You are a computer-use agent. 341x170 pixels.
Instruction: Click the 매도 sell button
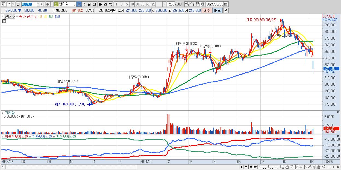tap(217, 10)
